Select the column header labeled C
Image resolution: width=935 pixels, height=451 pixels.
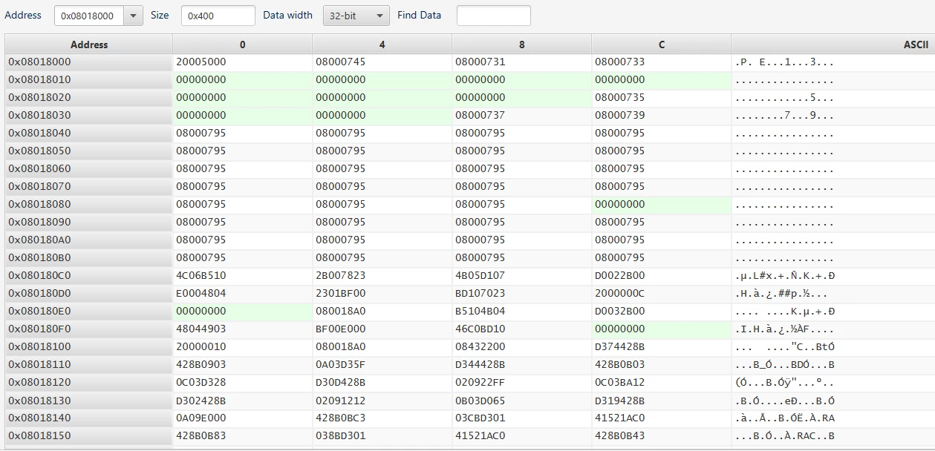click(x=662, y=45)
